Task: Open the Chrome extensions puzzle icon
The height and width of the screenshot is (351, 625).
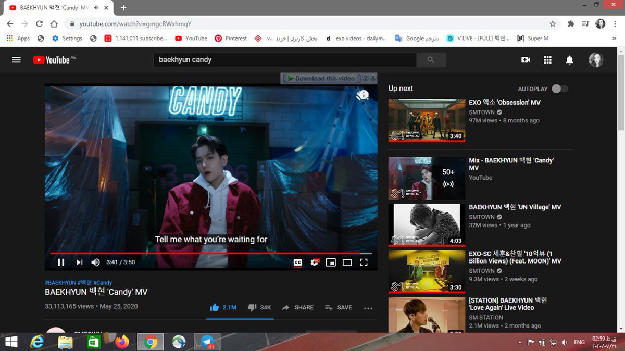Action: point(571,24)
